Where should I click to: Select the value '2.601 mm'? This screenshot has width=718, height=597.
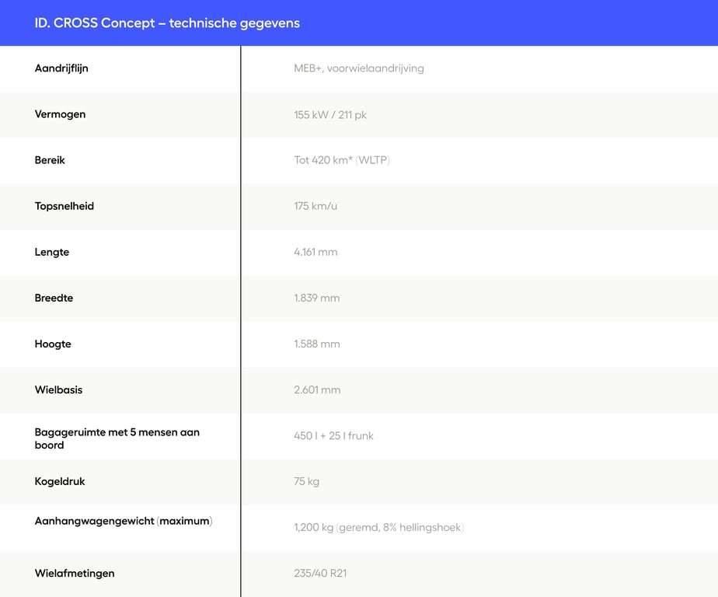(x=317, y=390)
